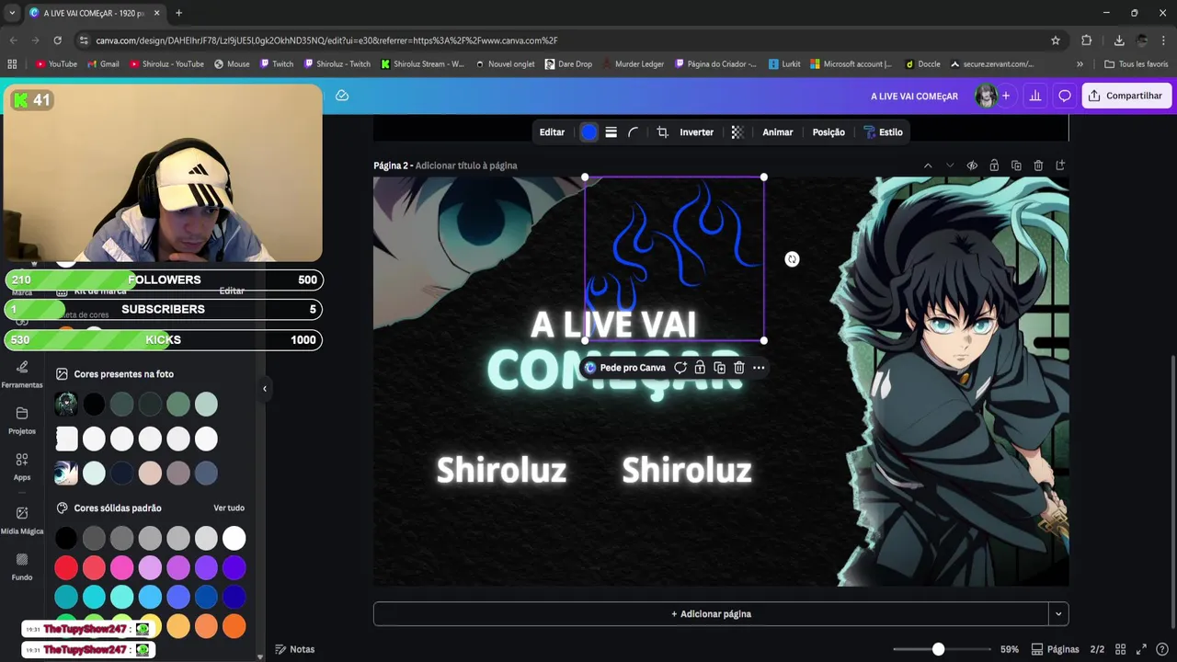Viewport: 1177px width, 662px height.
Task: Open the Twitch bookmark
Action: [x=277, y=64]
